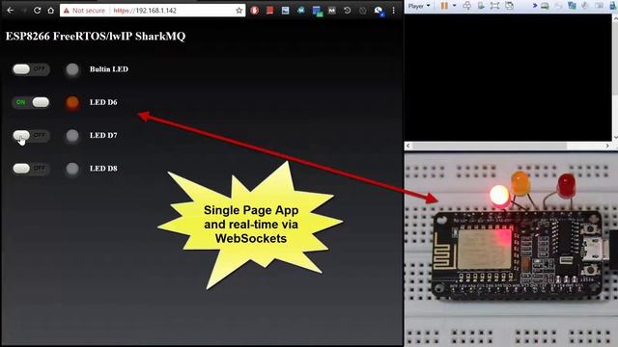Viewport: 618px width, 347px height.
Task: Click the 'LED D8' label
Action: pyautogui.click(x=103, y=169)
